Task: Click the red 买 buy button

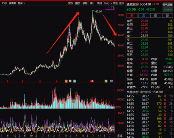Action: [132, 16]
